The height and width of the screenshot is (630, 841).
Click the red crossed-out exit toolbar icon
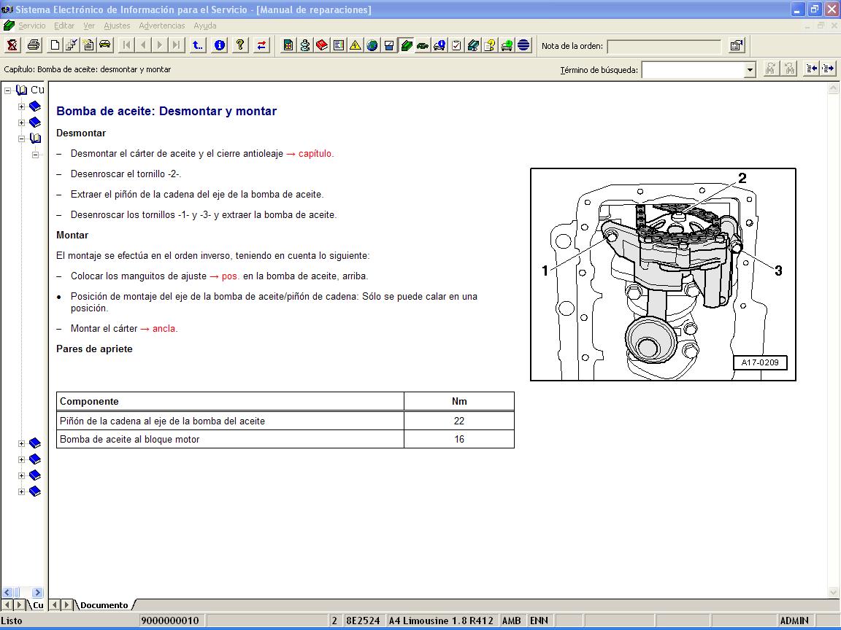12,45
